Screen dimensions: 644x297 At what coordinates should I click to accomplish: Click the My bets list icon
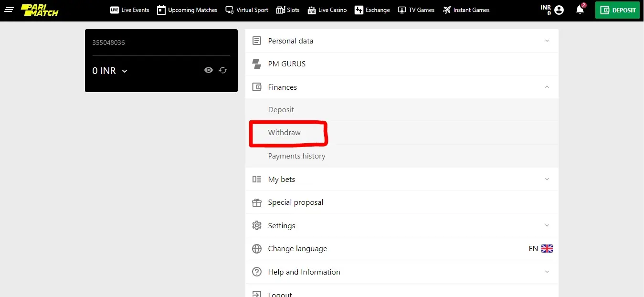coord(257,179)
